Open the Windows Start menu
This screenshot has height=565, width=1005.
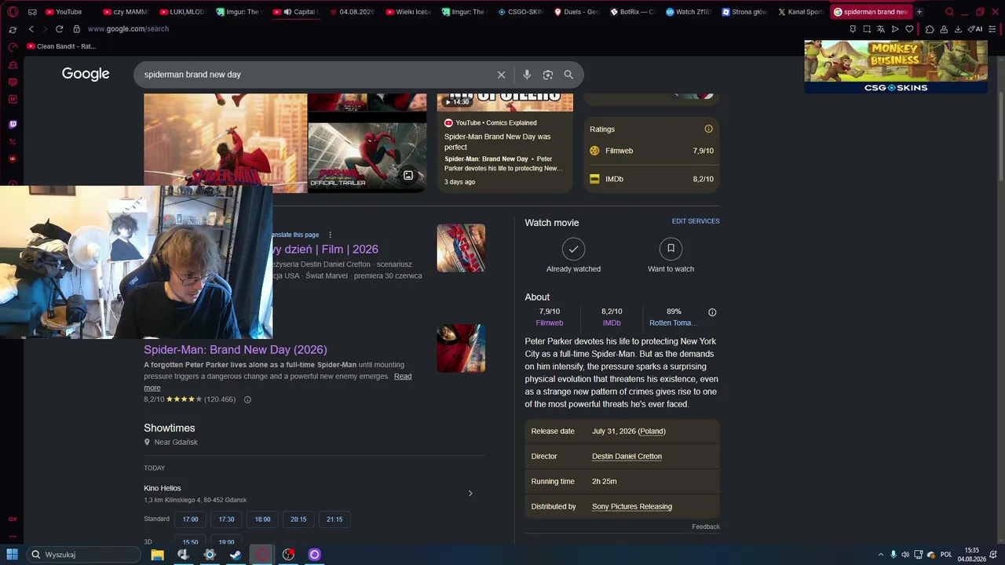click(12, 555)
